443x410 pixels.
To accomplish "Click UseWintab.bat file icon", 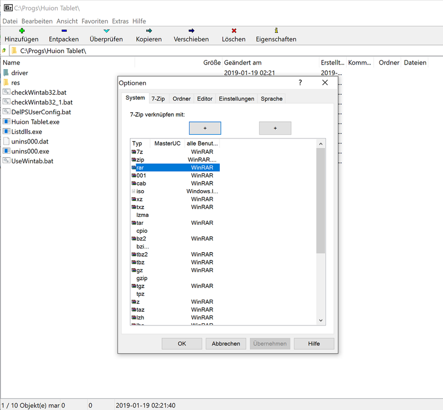I will (7, 161).
